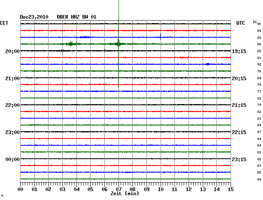Click minute tick label 06
Viewport: 263px width, 200px height.
coord(104,189)
